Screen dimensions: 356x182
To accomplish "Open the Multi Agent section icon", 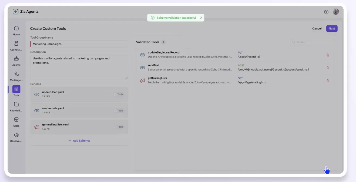I will 16,74.
